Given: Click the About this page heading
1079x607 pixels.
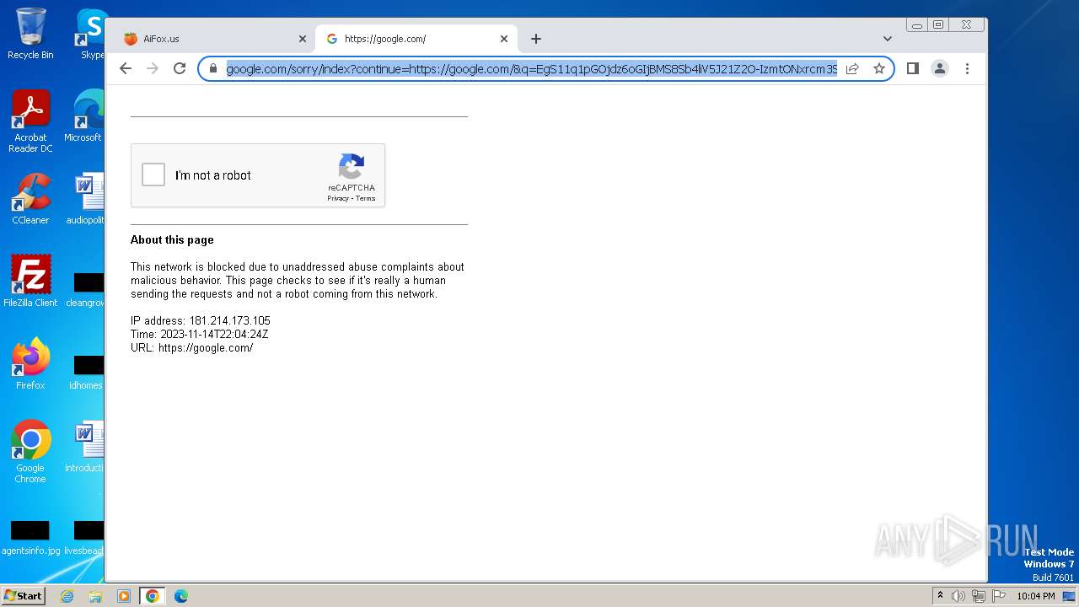Looking at the screenshot, I should click(x=172, y=239).
